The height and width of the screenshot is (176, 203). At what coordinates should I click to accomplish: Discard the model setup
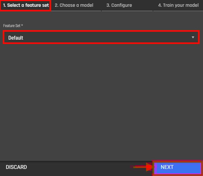pos(16,167)
